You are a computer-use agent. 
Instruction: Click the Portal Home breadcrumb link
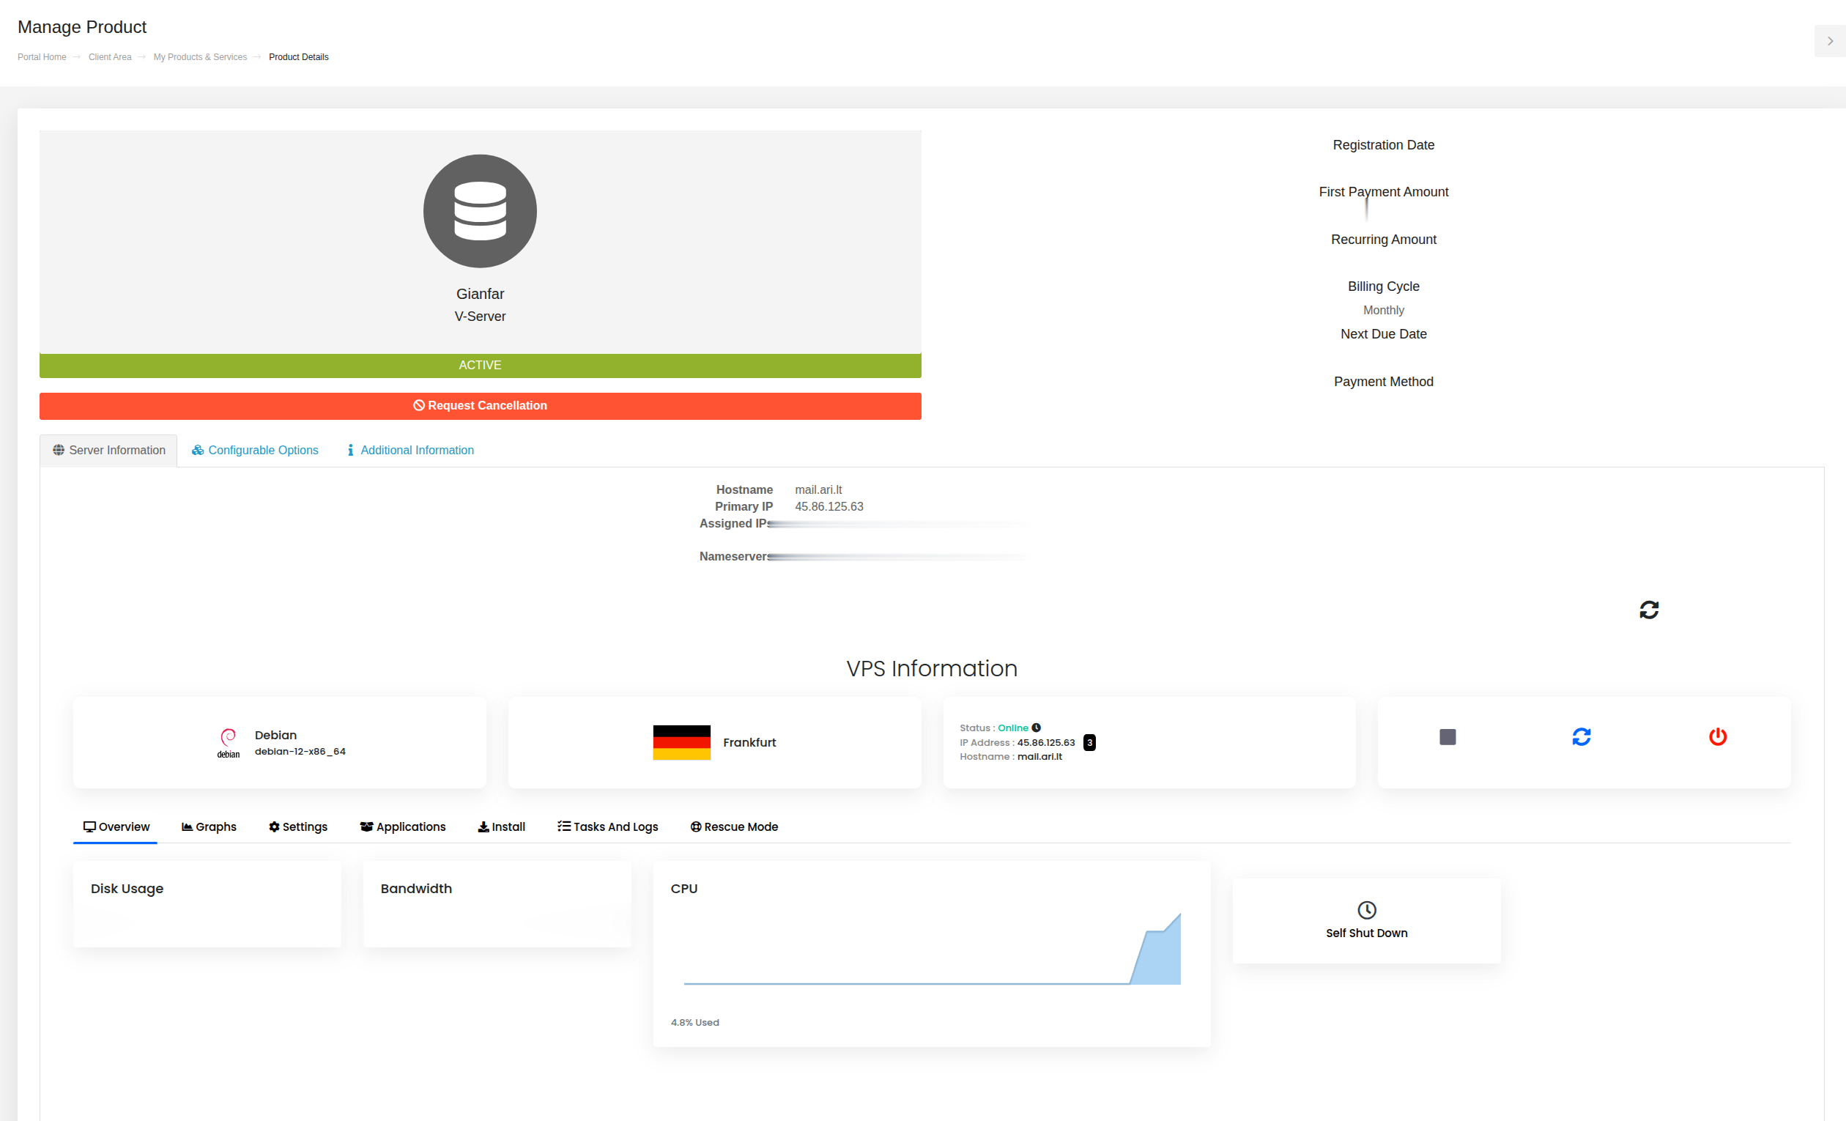(x=42, y=57)
